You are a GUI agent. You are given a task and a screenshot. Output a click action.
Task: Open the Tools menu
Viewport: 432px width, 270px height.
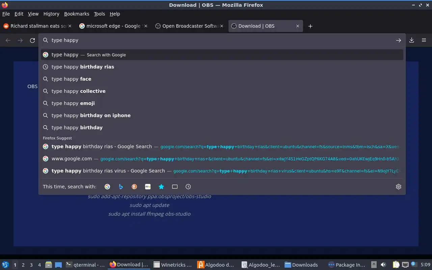point(100,14)
